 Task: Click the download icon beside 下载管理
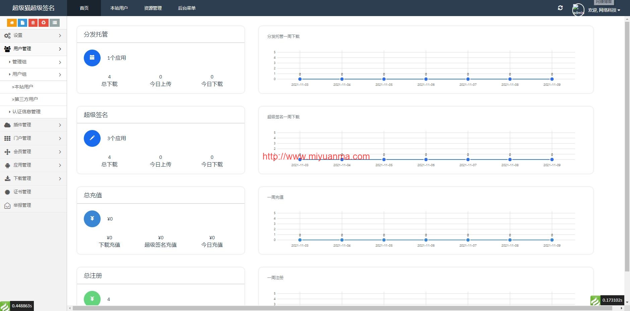[7, 179]
